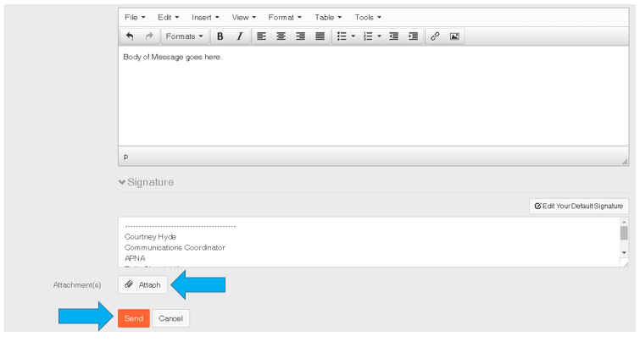
Task: Toggle italic formatting
Action: 240,36
